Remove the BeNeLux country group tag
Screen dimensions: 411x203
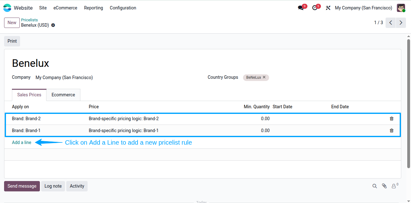pos(264,77)
